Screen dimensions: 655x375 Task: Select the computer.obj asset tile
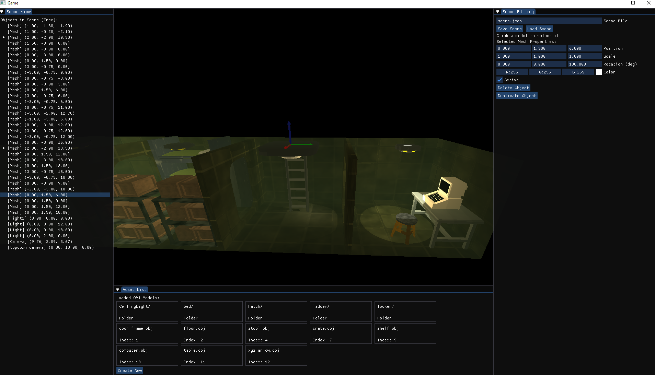147,355
